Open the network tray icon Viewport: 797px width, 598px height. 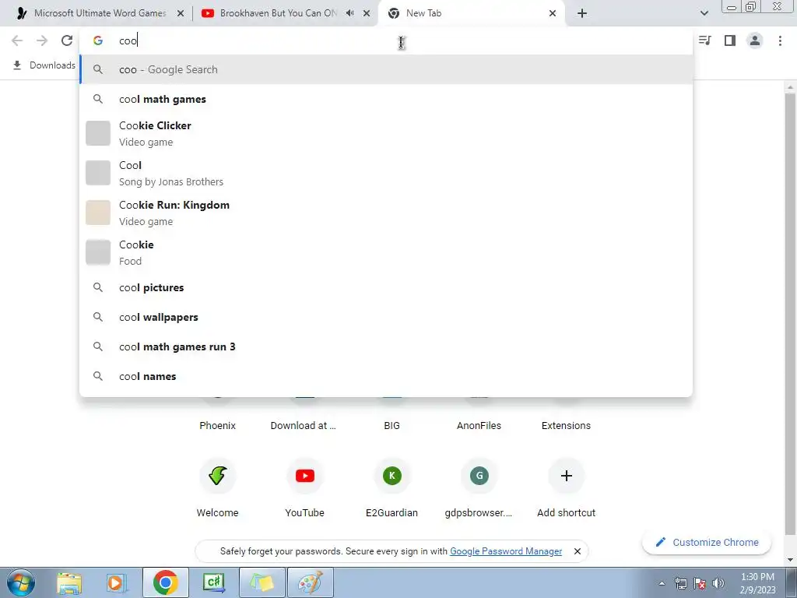680,583
